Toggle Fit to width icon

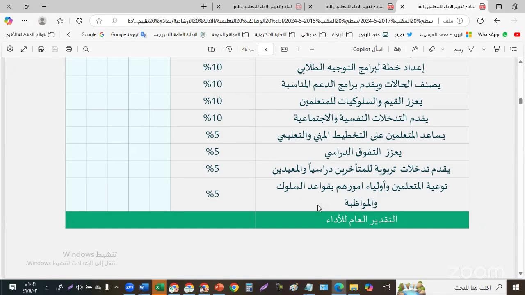284,49
